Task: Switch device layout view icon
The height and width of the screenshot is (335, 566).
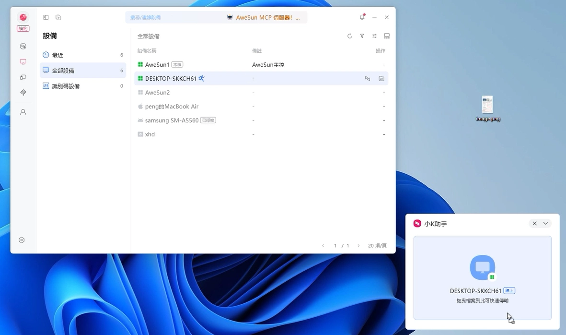Action: coord(387,36)
